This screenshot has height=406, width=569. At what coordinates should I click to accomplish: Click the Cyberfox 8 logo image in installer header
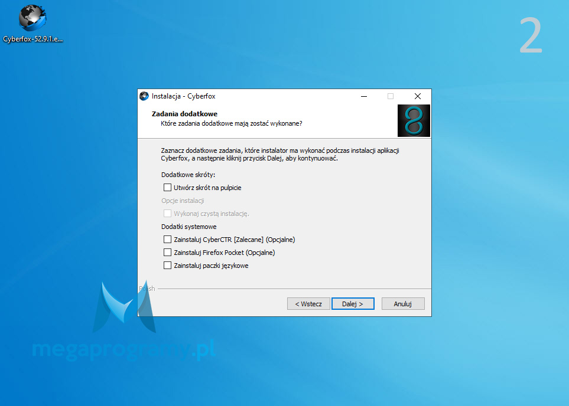[x=414, y=121]
